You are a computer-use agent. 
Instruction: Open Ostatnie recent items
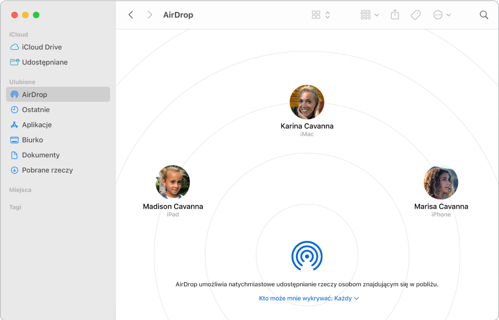click(x=58, y=110)
